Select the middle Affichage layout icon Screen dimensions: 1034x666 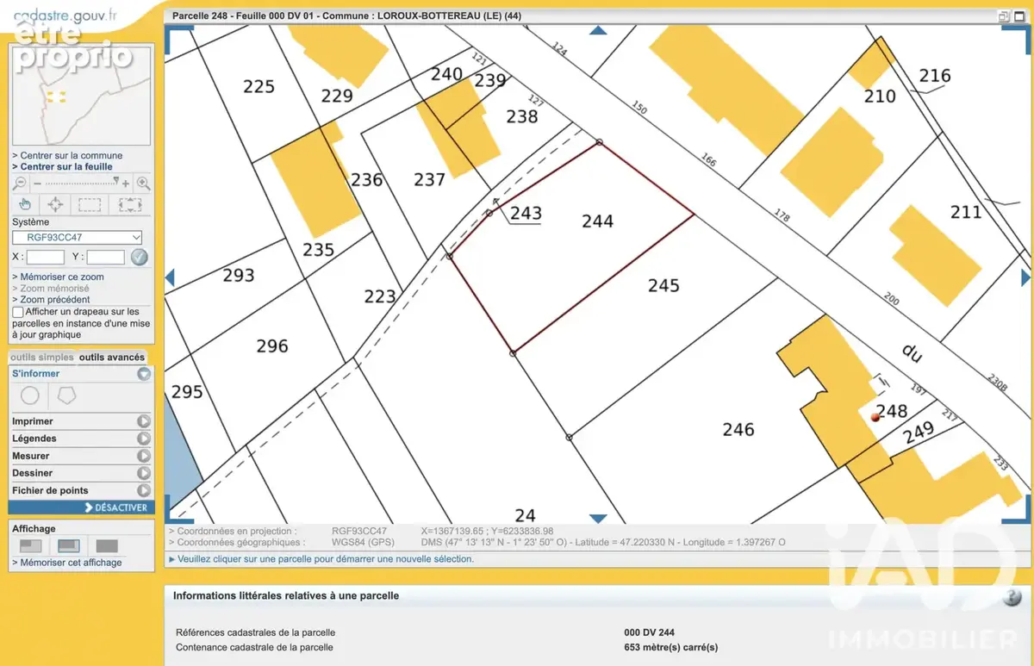tap(68, 545)
